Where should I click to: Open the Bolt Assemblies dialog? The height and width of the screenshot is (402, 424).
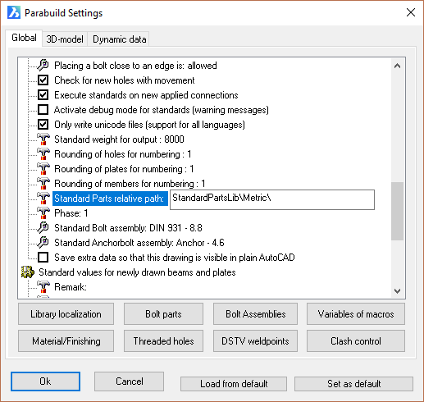255,314
